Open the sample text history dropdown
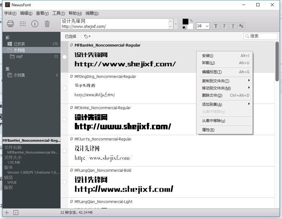Image resolution: width=282 pixels, height=219 pixels. [176, 24]
